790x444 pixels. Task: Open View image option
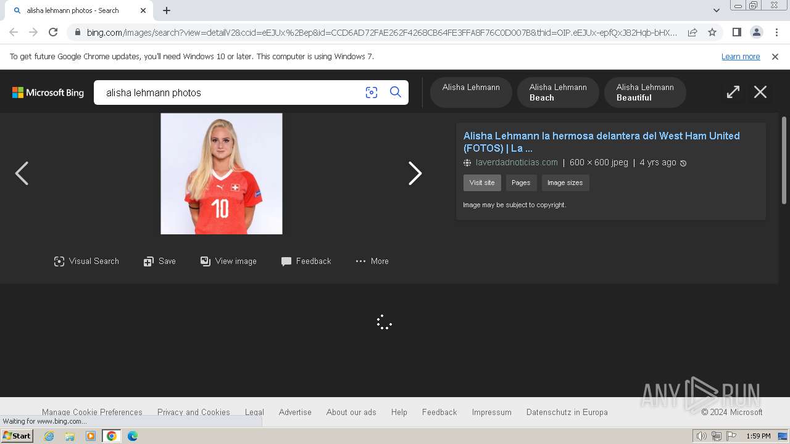[x=228, y=261]
